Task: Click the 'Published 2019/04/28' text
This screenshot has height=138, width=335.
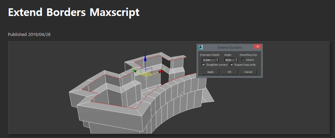Action: 29,35
